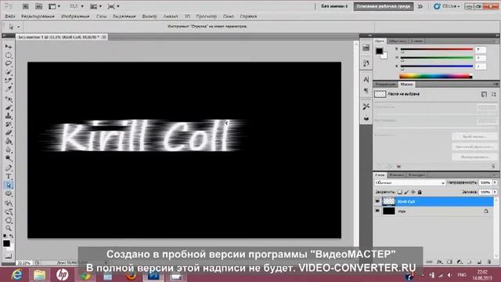The height and width of the screenshot is (282, 501).
Task: Add a vector mask in Masks panel
Action: pos(494,94)
